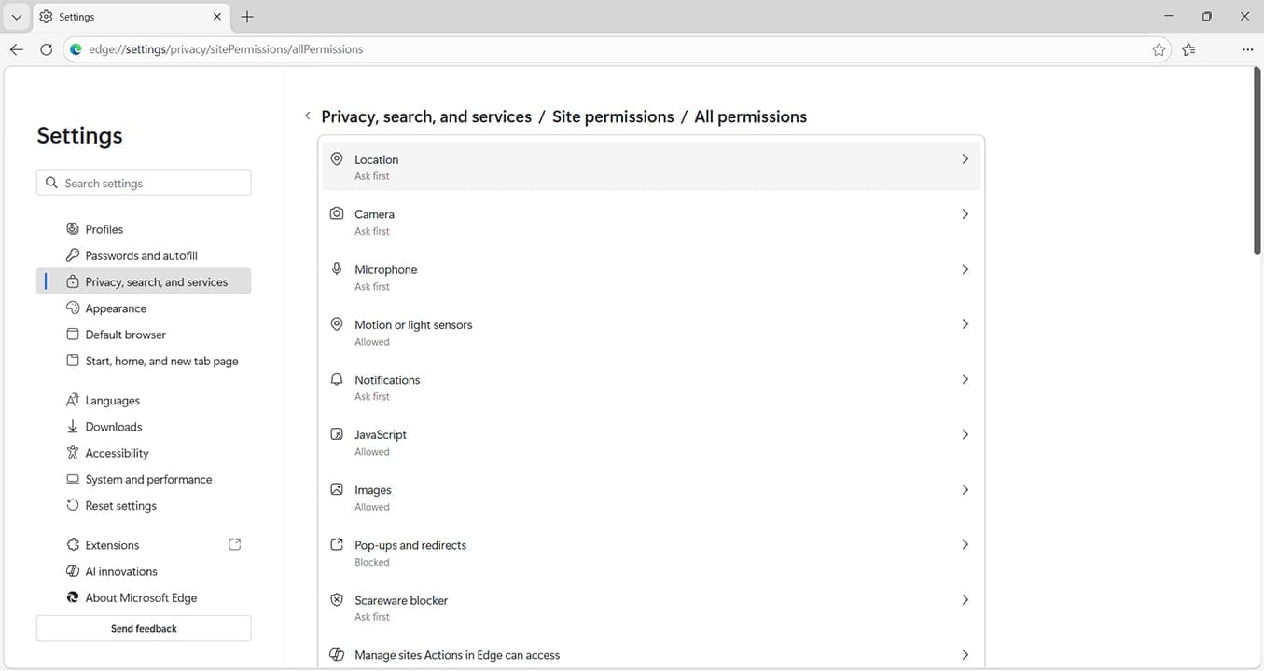Expand the Location permission row chevron
The width and height of the screenshot is (1264, 671).
tap(965, 158)
